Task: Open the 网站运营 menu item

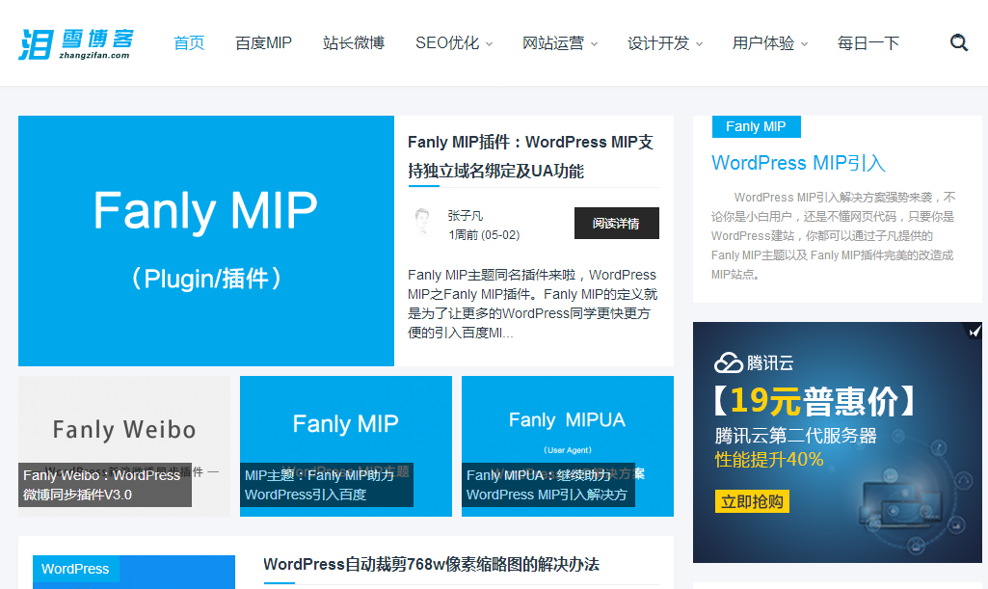Action: click(x=553, y=42)
